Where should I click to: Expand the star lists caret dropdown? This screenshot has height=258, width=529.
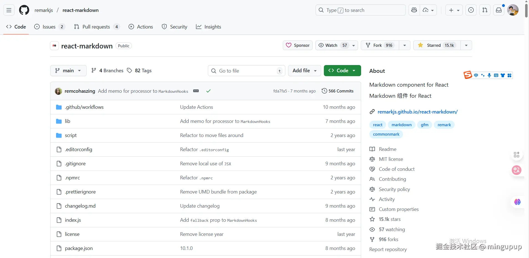[x=466, y=45]
